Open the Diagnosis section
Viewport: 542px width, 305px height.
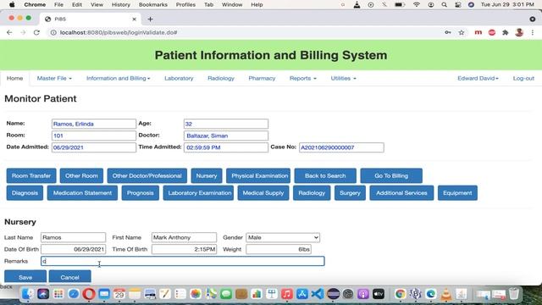coord(25,193)
